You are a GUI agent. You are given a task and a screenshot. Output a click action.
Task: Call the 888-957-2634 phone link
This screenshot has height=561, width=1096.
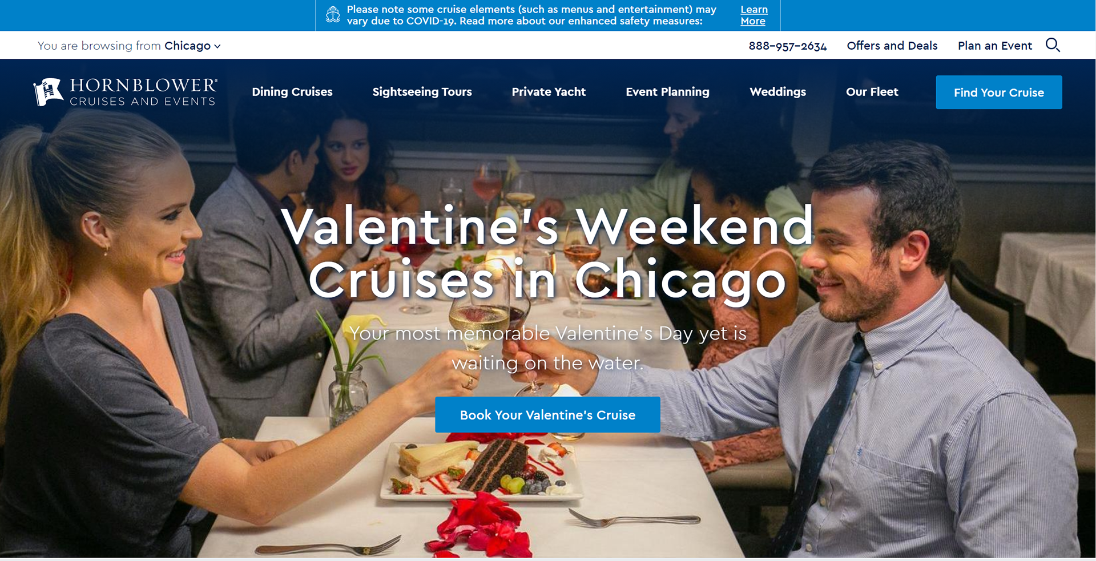[x=788, y=46]
